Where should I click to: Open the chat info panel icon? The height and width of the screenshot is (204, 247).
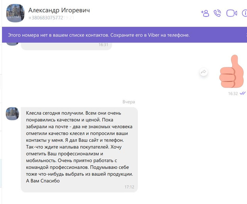(245, 13)
